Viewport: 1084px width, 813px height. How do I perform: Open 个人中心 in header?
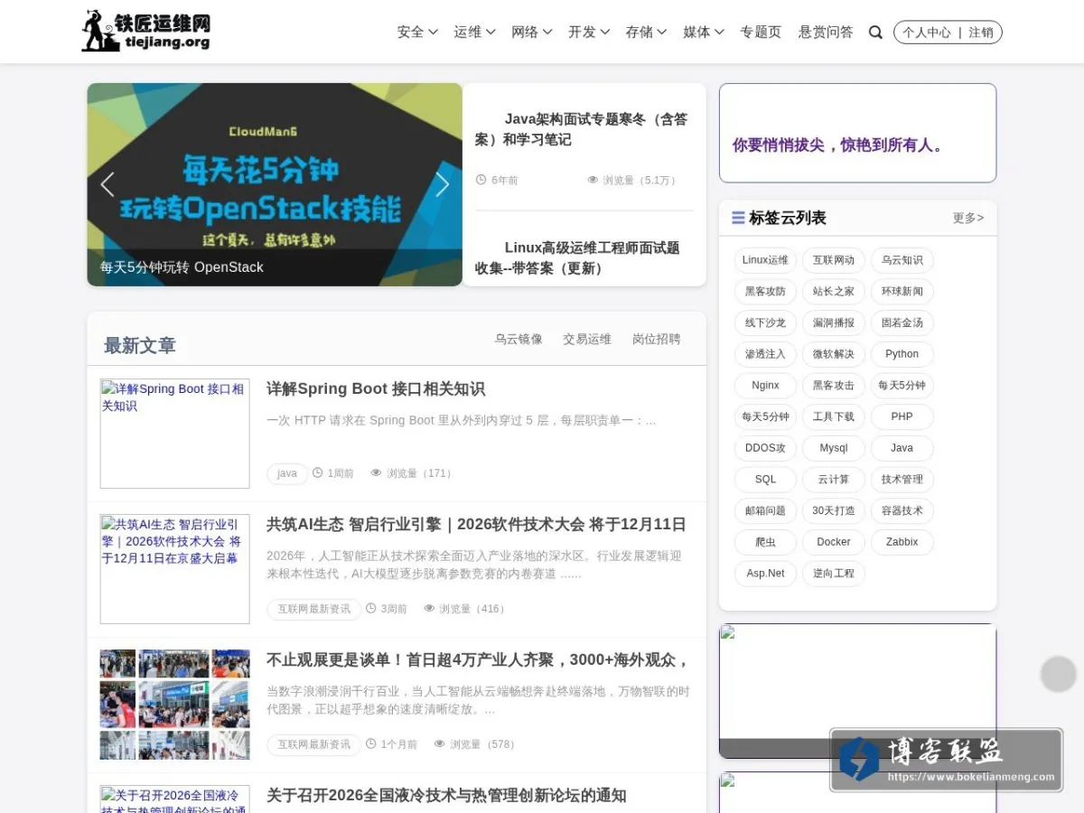[x=927, y=33]
